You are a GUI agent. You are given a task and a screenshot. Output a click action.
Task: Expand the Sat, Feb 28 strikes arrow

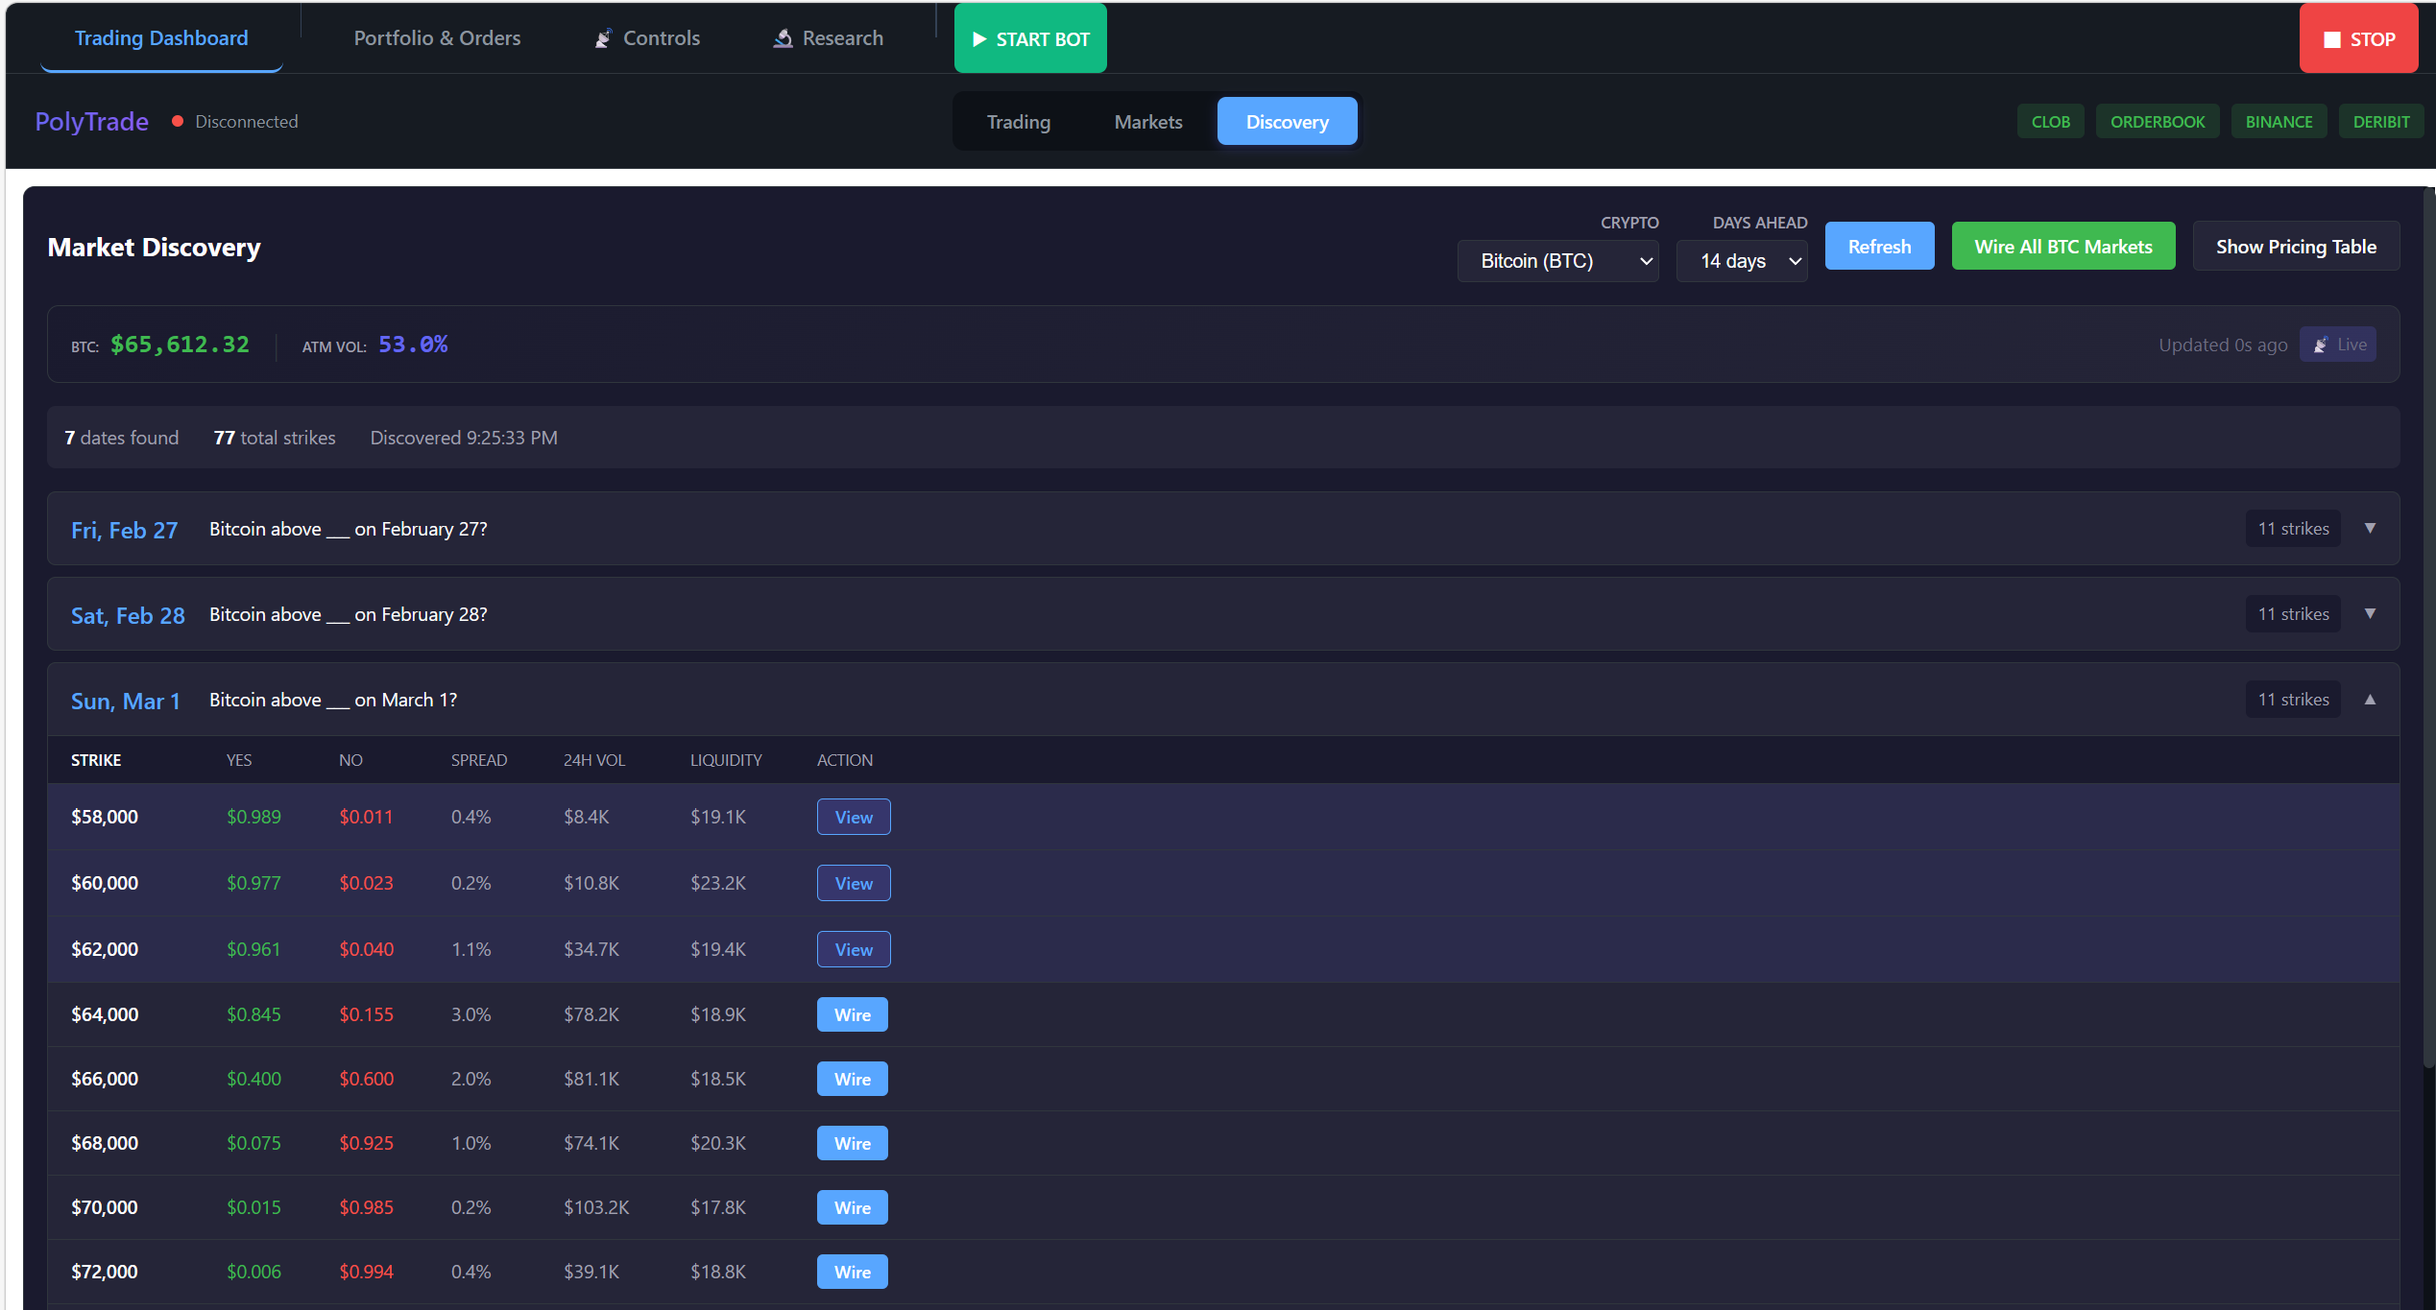pos(2370,614)
